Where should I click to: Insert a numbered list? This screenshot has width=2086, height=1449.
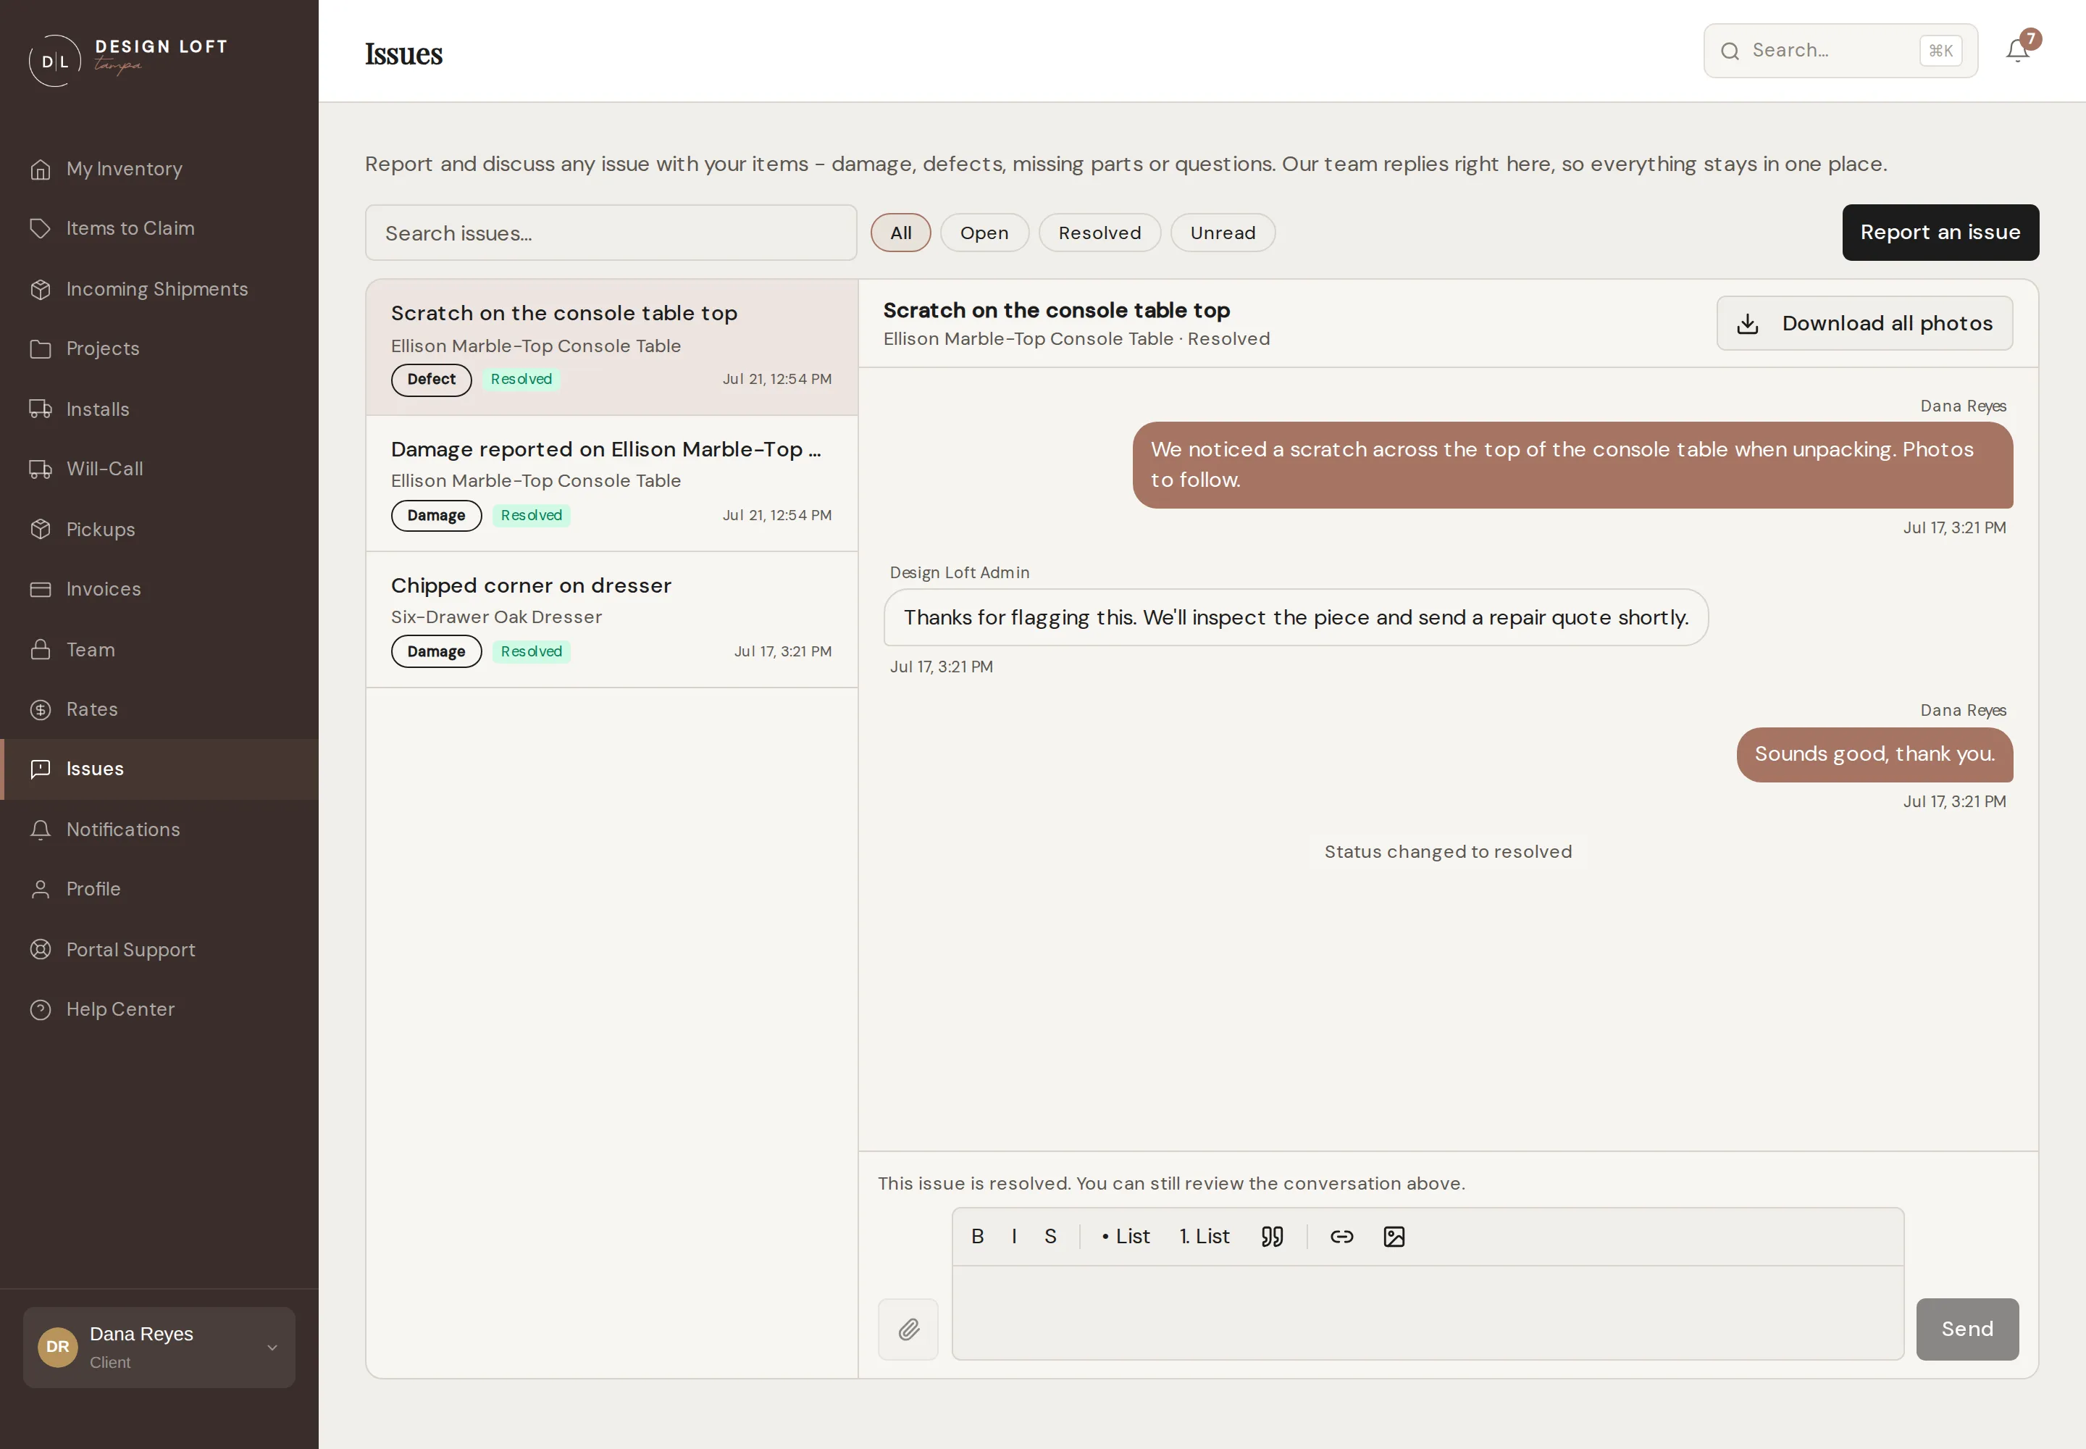tap(1205, 1237)
